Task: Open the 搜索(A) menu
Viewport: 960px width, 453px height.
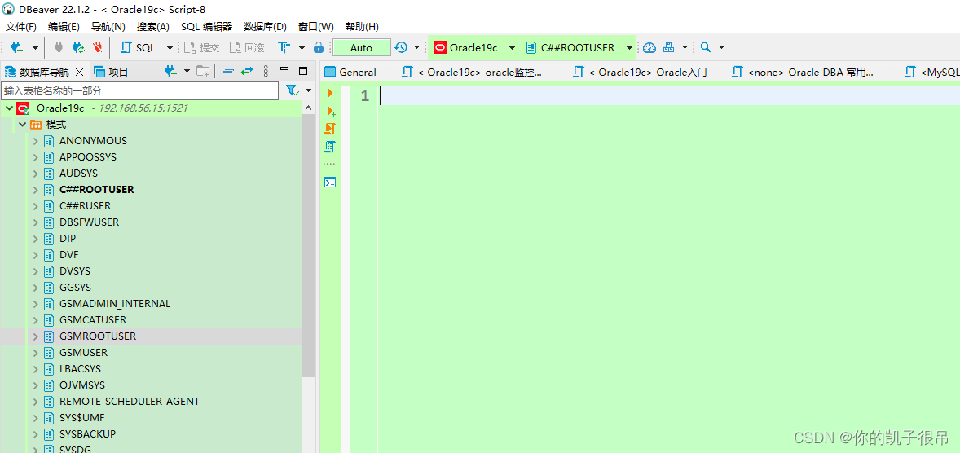Action: pyautogui.click(x=153, y=26)
